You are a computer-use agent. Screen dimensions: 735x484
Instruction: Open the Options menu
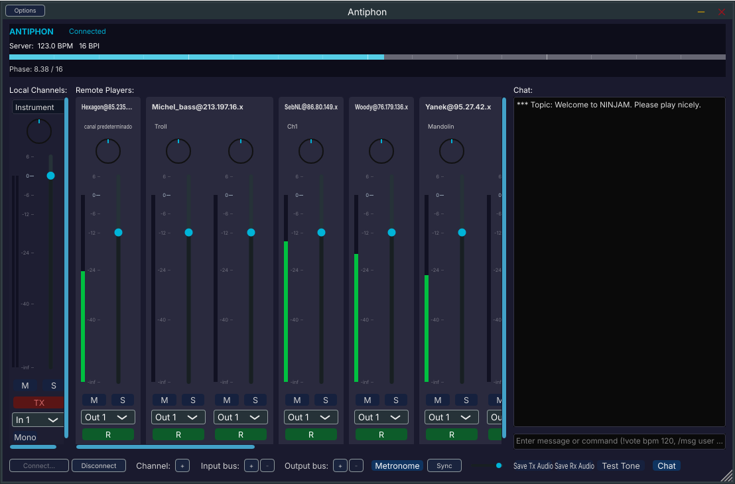(25, 11)
